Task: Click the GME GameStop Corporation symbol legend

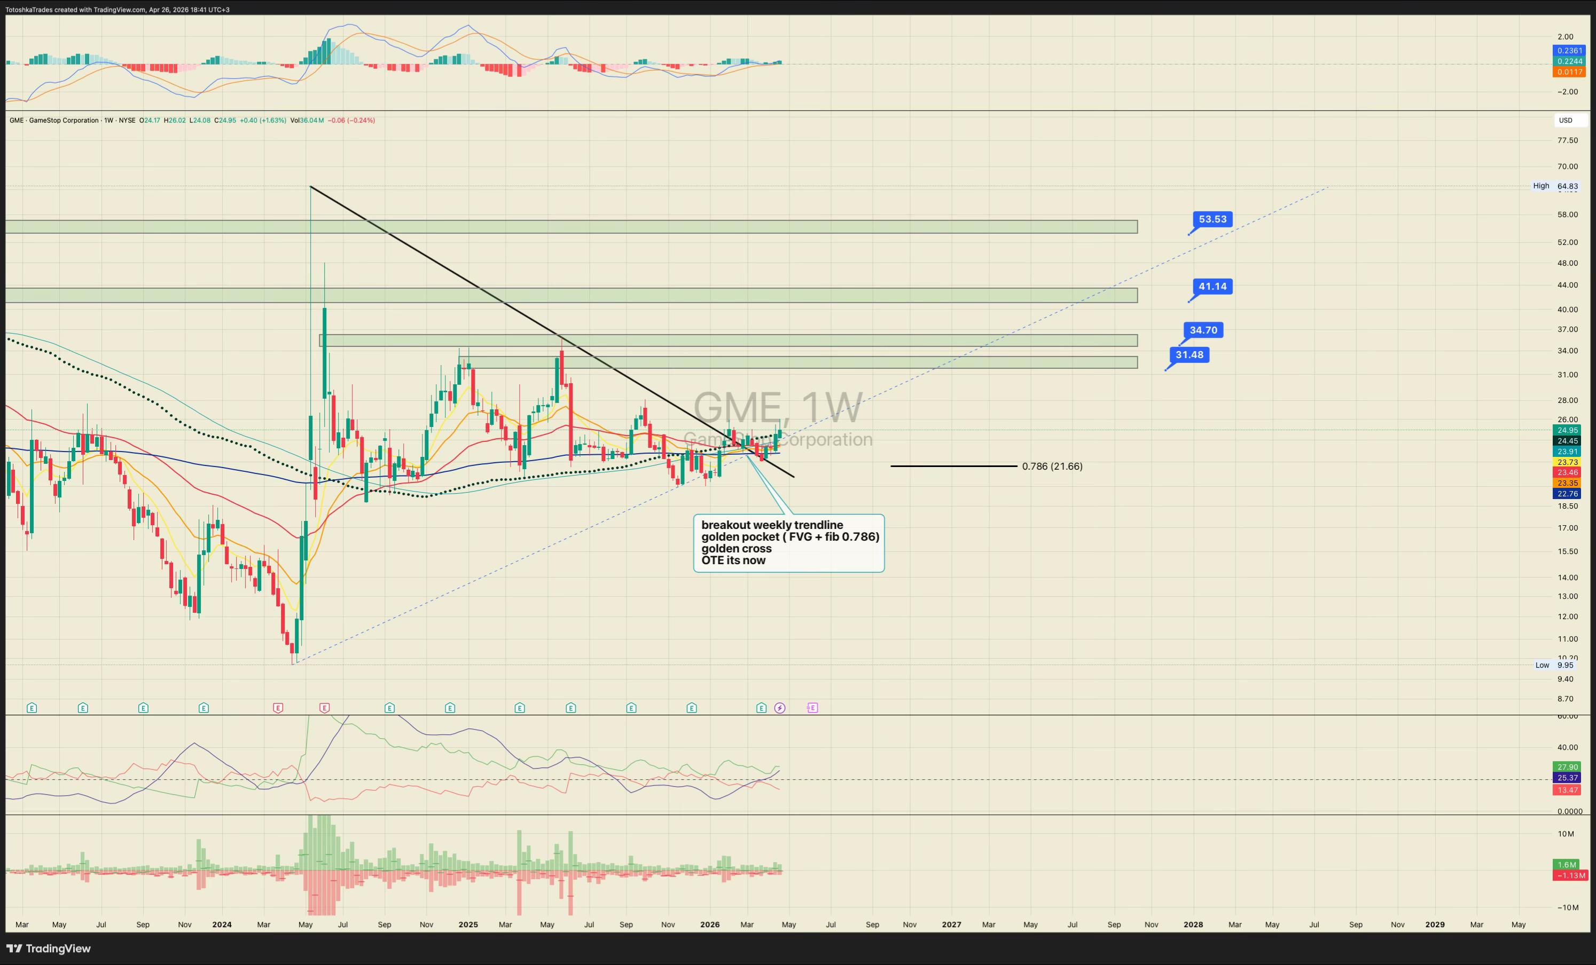Action: click(x=73, y=121)
